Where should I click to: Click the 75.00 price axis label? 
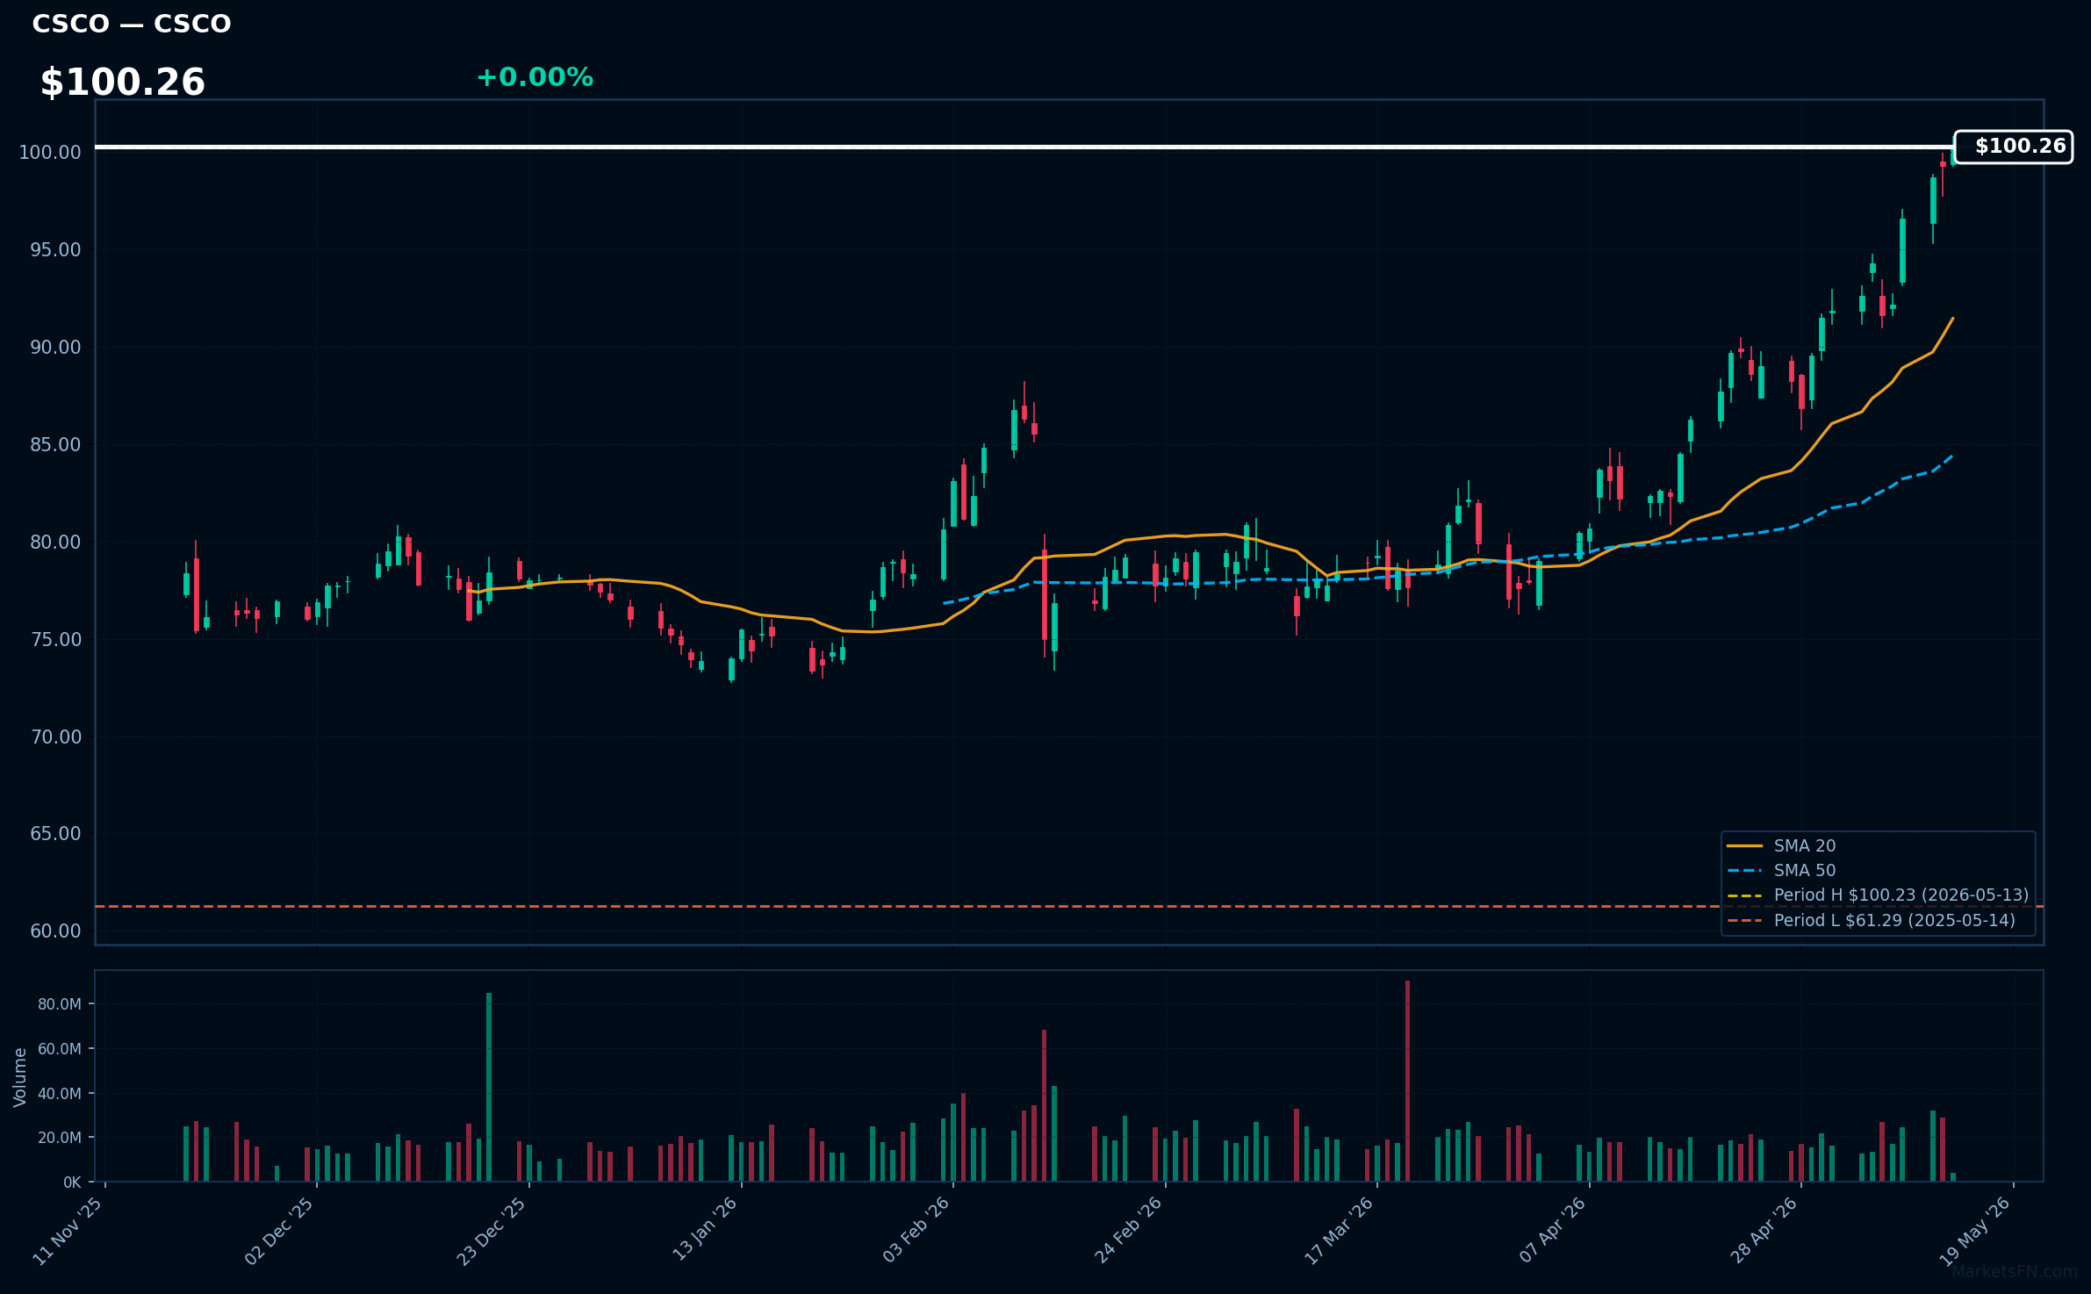pyautogui.click(x=55, y=639)
